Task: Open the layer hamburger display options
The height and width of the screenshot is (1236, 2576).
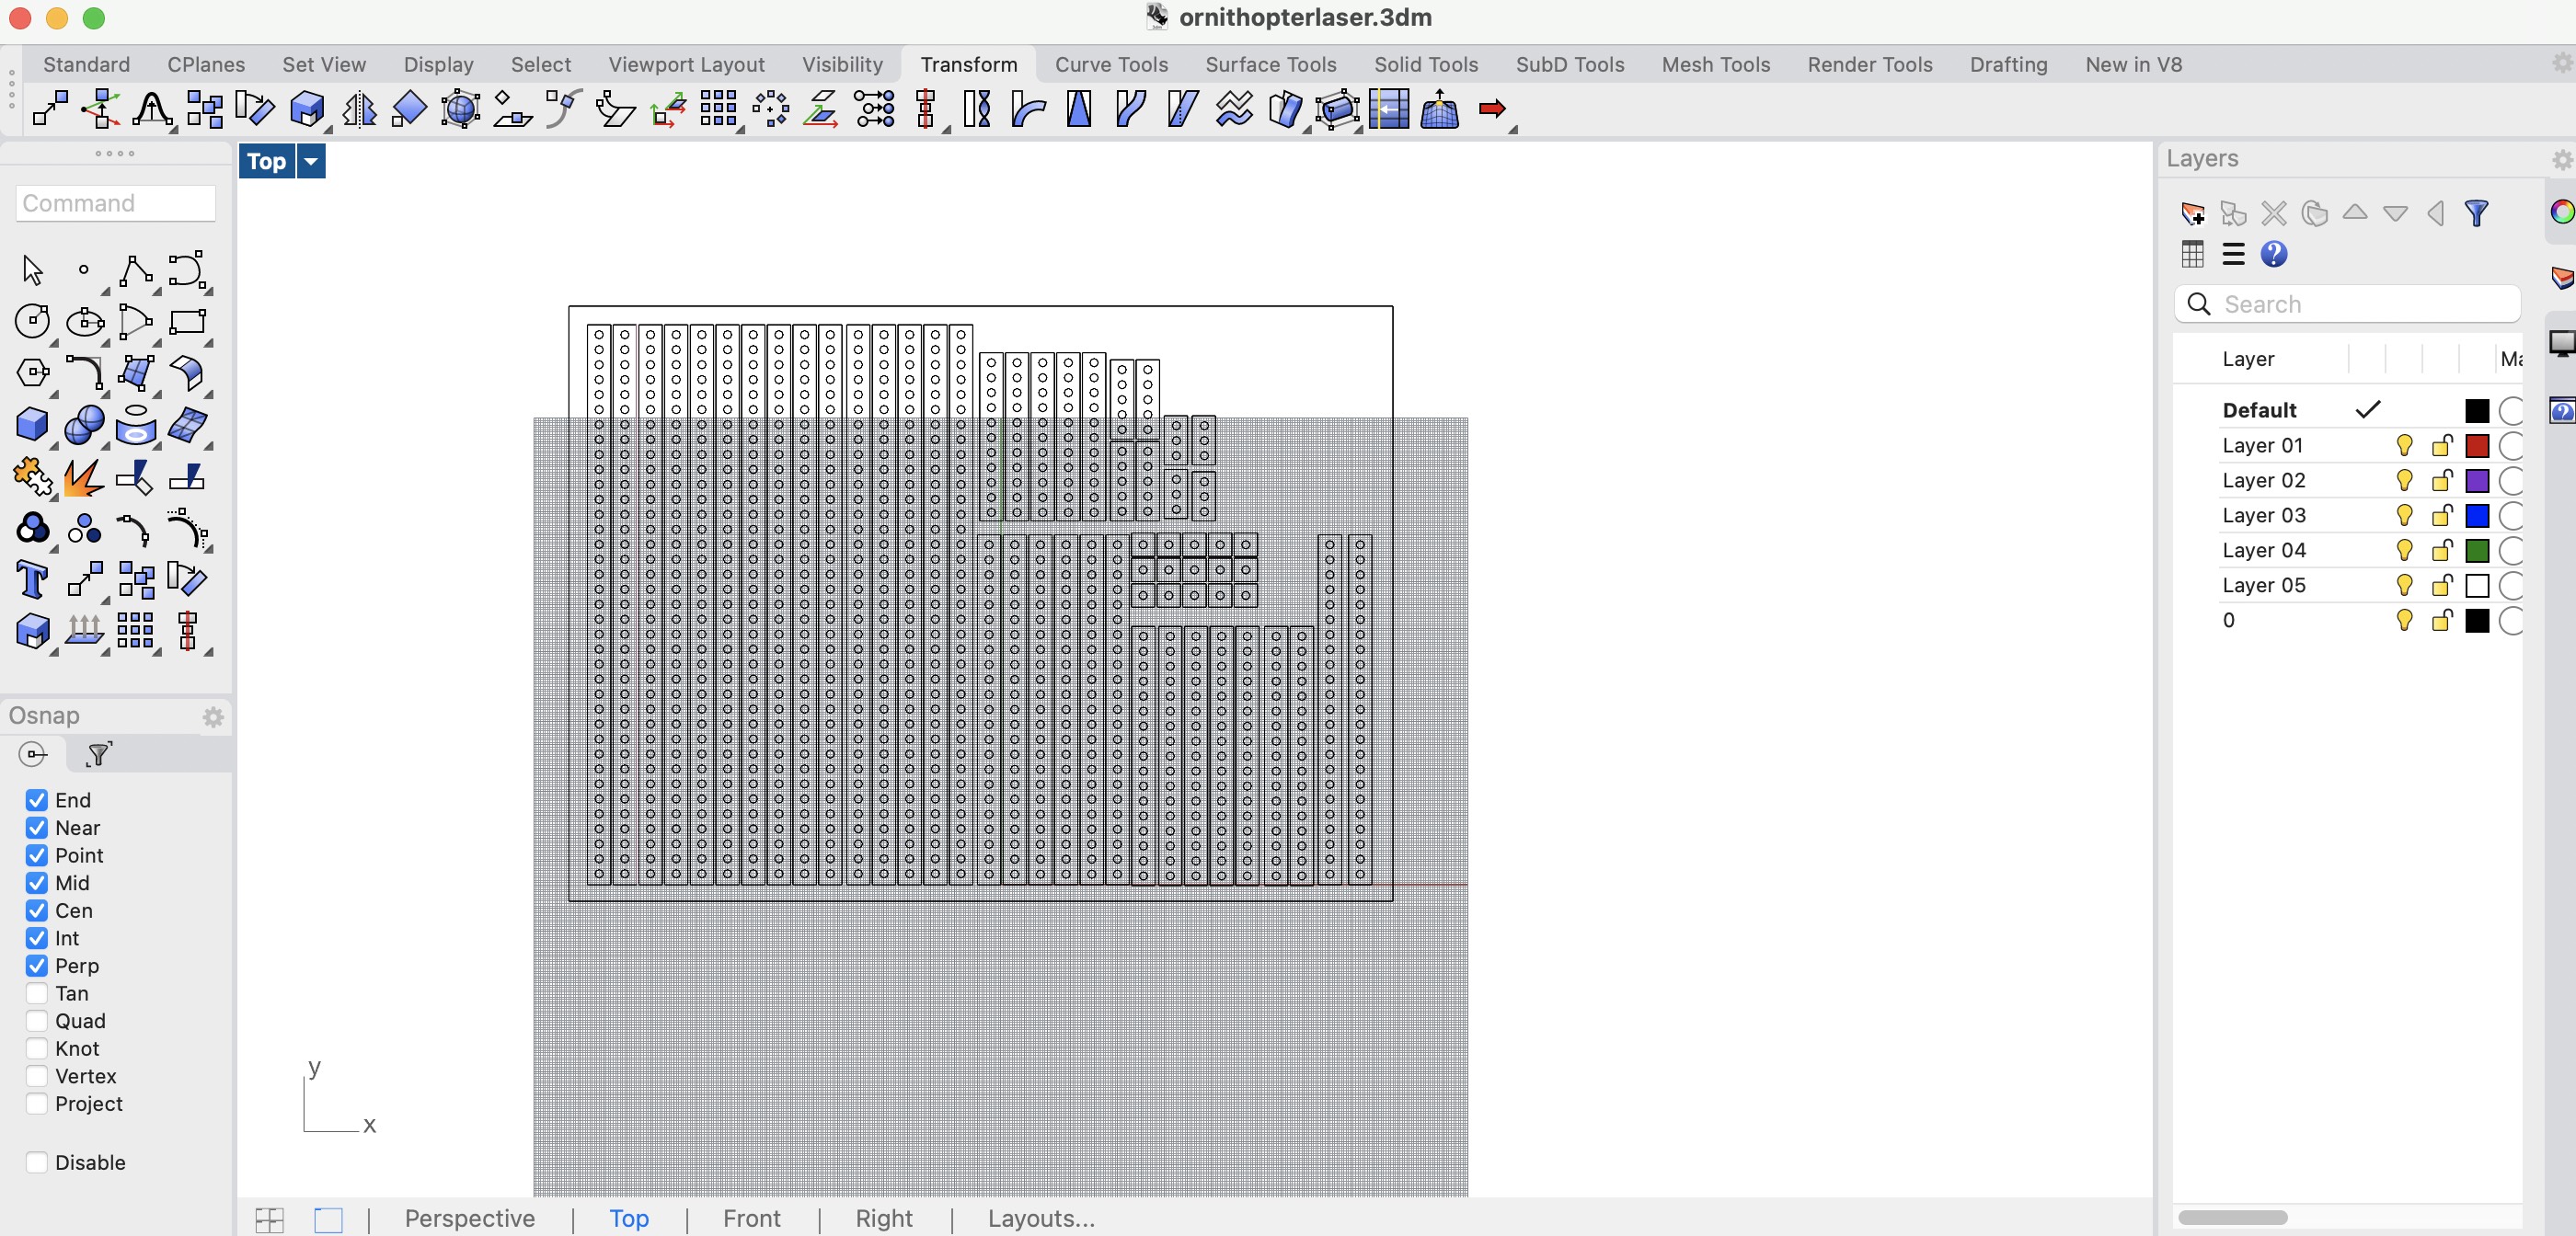Action: [2232, 254]
